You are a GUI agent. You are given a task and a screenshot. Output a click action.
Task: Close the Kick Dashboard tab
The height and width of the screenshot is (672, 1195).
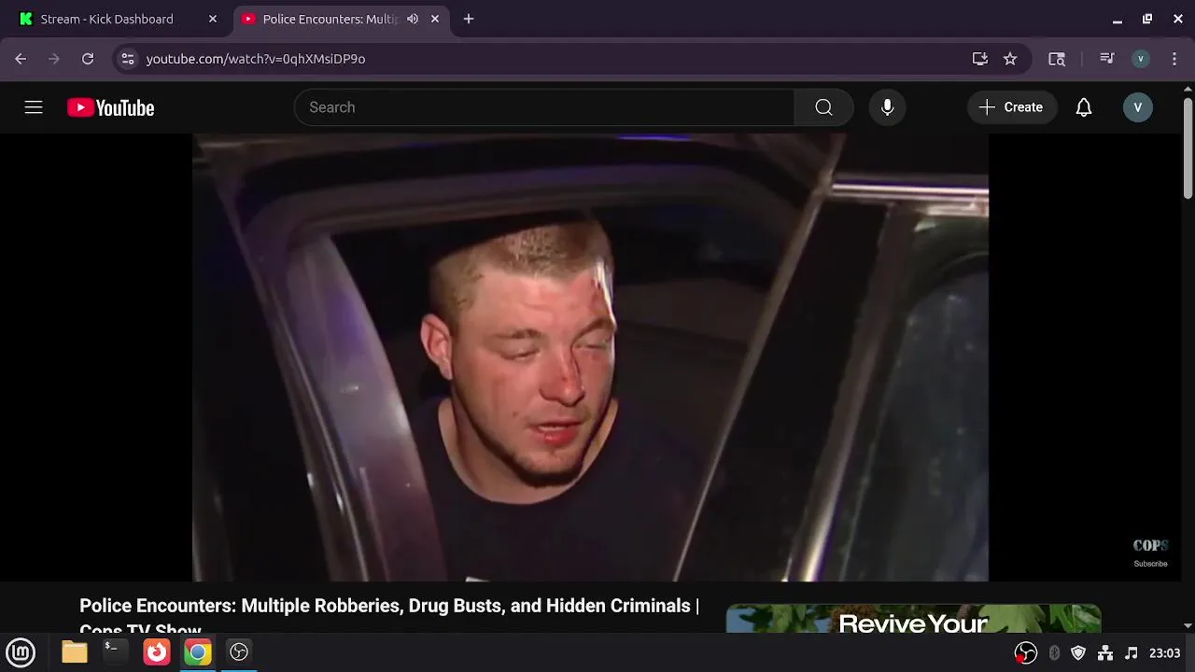[x=213, y=19]
